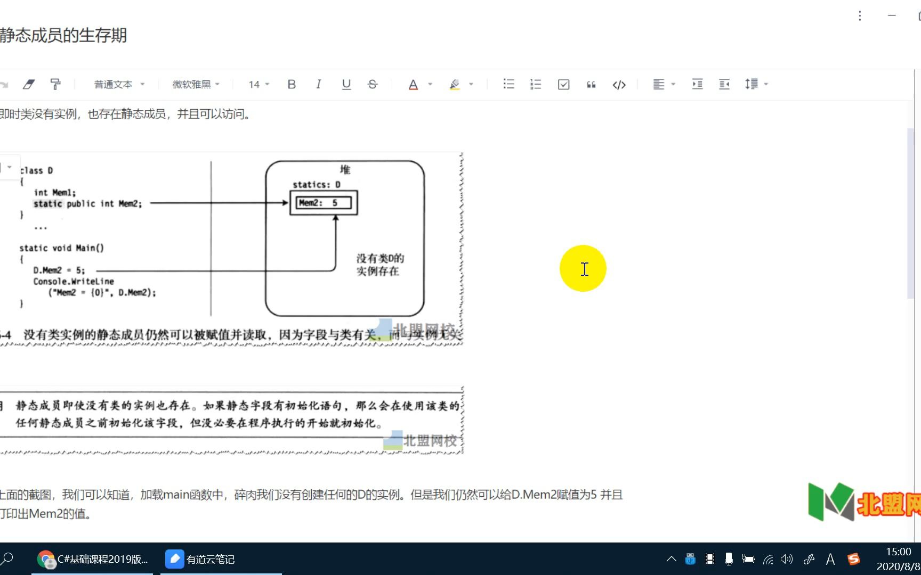The image size is (921, 575).
Task: Decrease paragraph indent
Action: 724,84
